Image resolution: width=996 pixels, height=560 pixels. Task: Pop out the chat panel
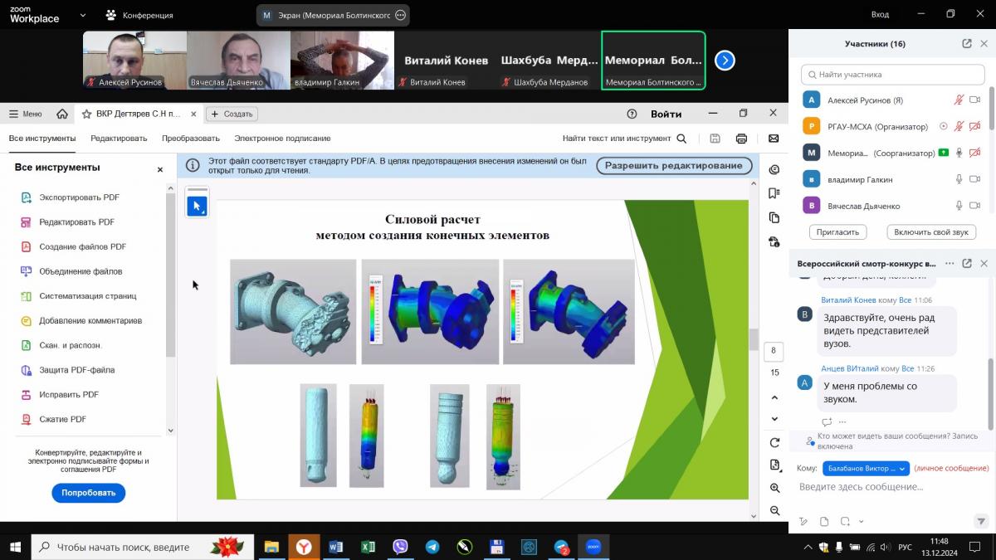tap(967, 264)
